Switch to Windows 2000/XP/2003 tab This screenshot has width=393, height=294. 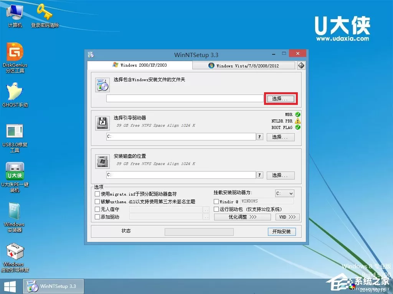[140, 65]
